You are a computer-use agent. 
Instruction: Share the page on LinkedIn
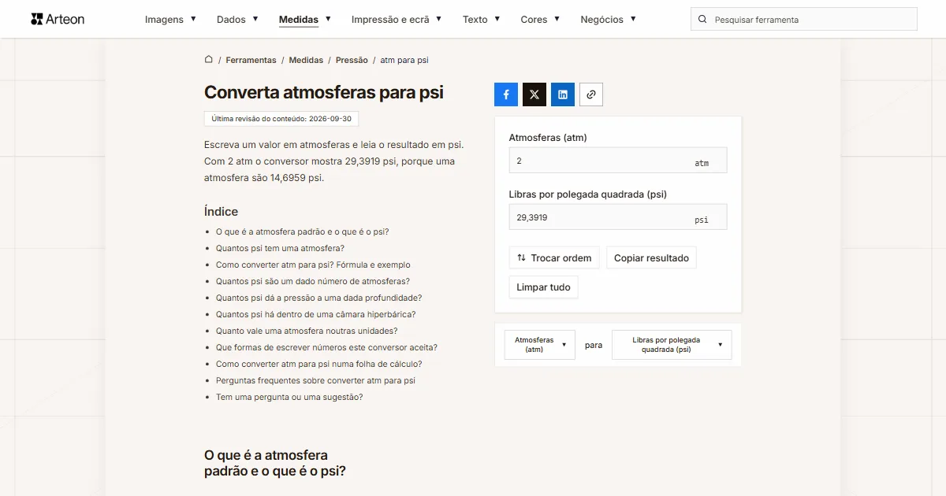pos(563,94)
